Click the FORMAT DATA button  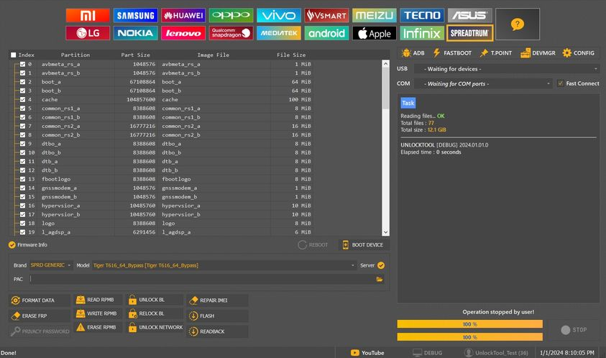click(39, 300)
